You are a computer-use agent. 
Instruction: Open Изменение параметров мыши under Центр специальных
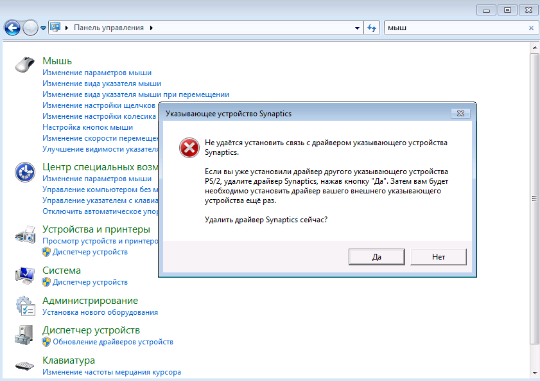pyautogui.click(x=97, y=179)
